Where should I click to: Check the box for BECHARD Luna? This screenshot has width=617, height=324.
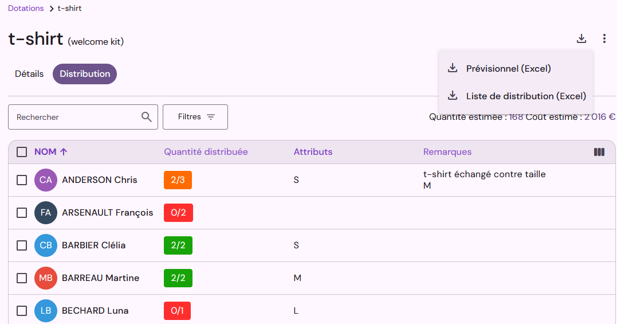pos(22,311)
